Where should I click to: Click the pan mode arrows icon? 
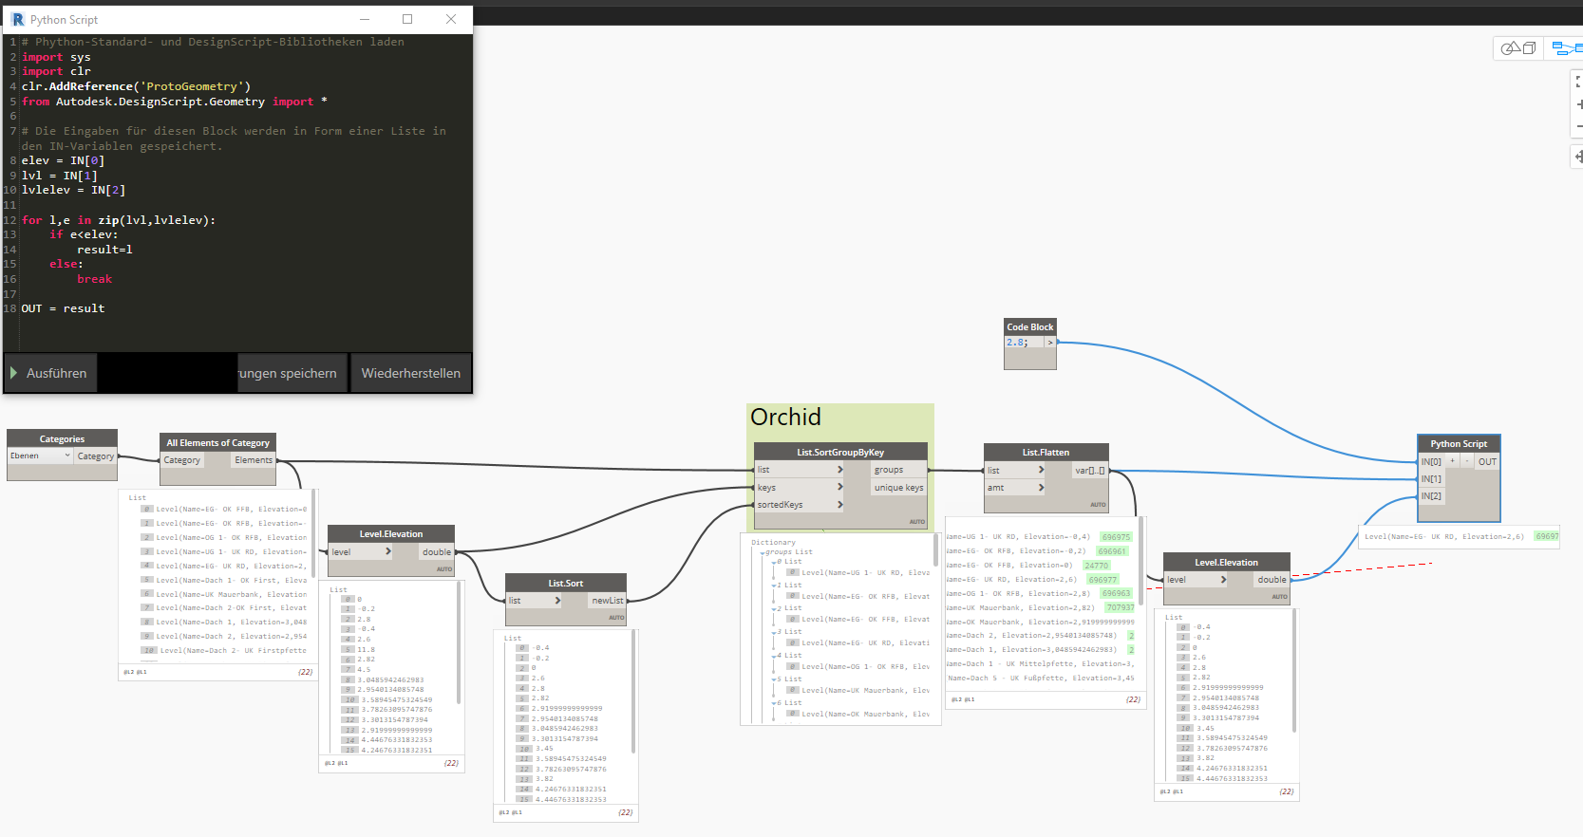coord(1578,157)
